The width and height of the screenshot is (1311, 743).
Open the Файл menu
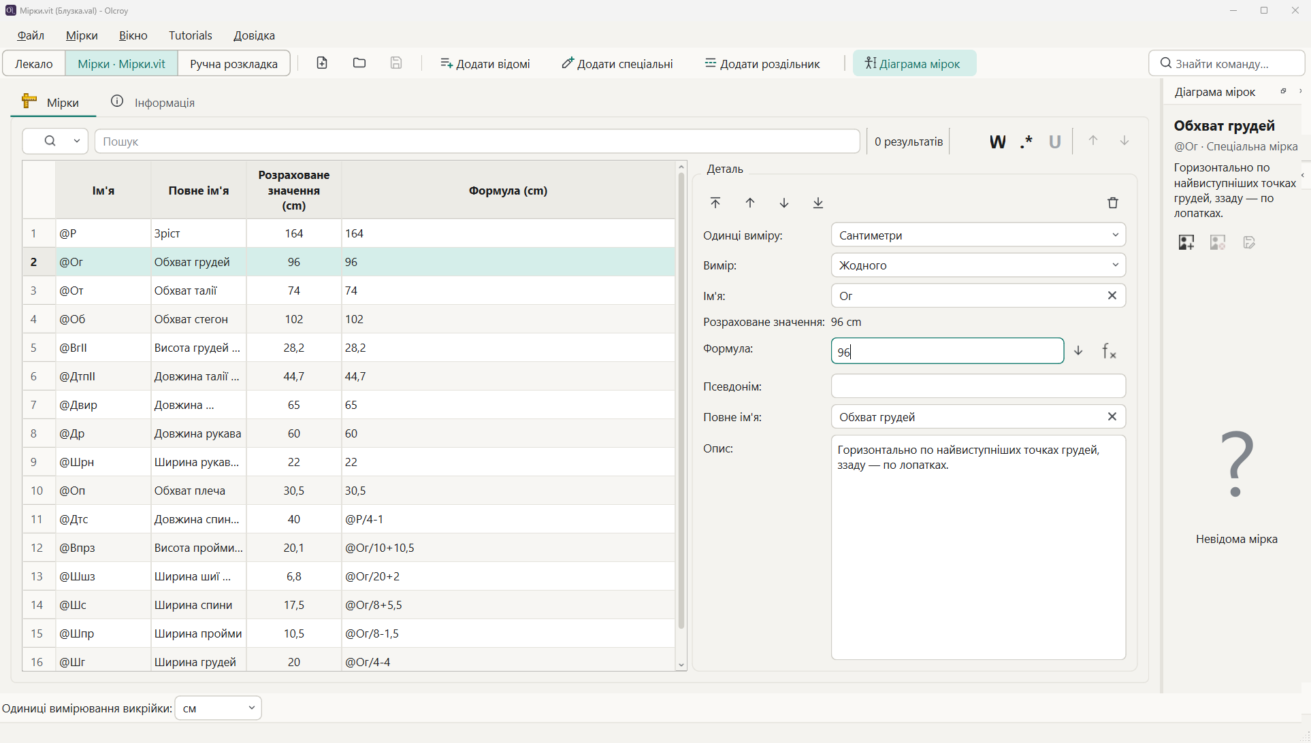tap(31, 35)
